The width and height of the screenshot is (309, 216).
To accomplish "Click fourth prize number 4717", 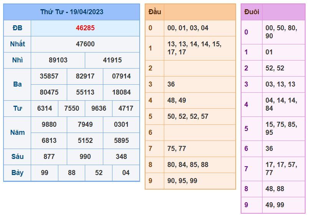I will pos(126,108).
